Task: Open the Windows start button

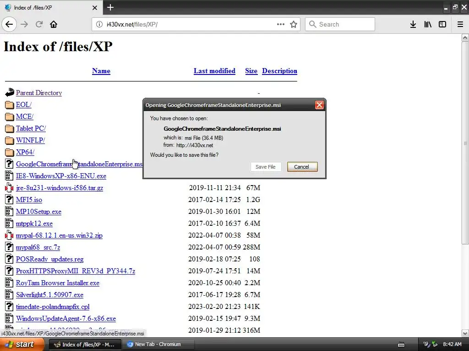Action: point(22,345)
